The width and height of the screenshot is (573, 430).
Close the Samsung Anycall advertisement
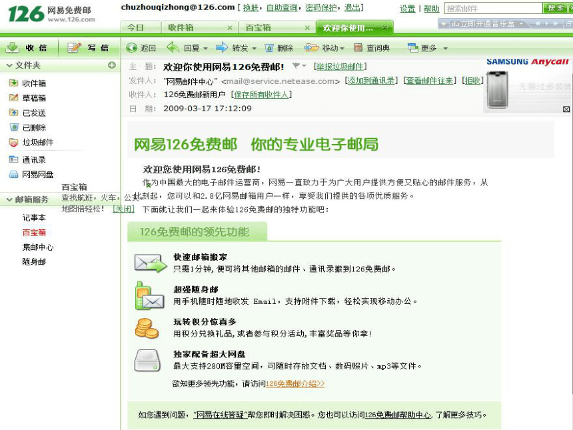click(566, 109)
